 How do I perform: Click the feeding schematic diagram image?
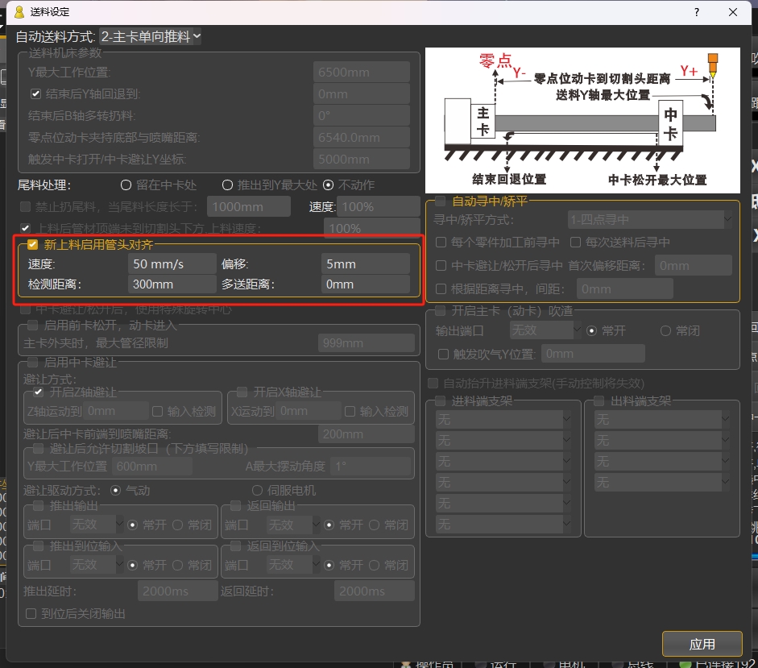[582, 120]
